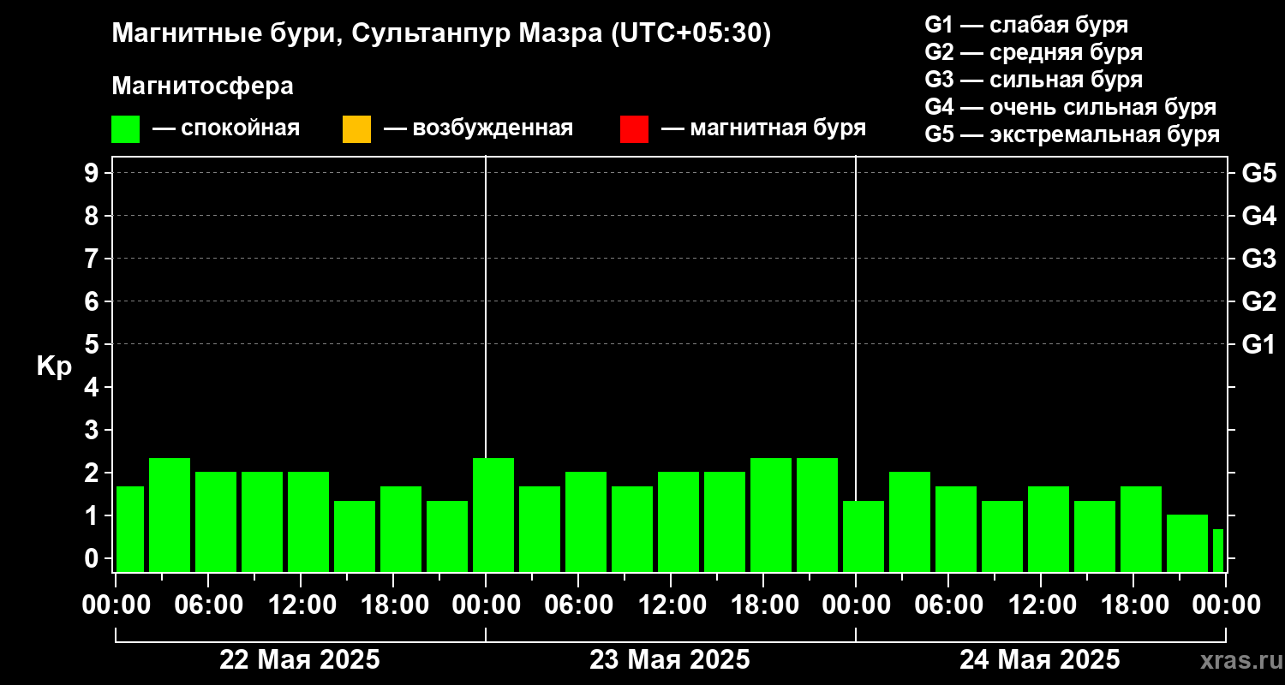Click the G3 label on the right axis
The width and height of the screenshot is (1285, 685).
[x=1258, y=259]
